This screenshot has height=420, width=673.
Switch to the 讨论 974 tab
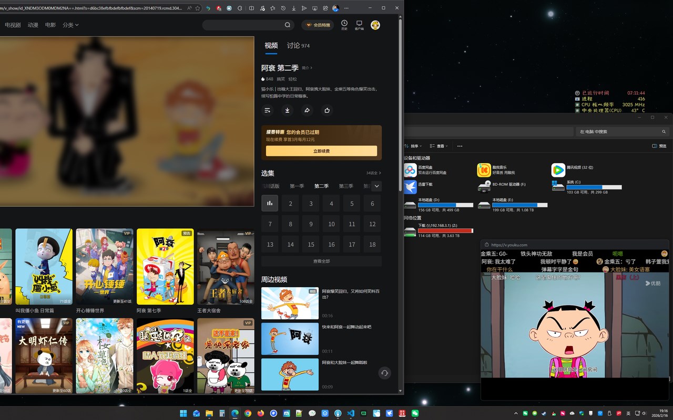coord(298,46)
